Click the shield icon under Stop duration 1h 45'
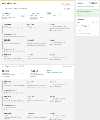Screen dimensions: 100x120 (5, 36)
